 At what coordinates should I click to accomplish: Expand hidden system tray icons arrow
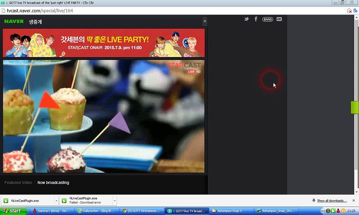coord(323,211)
